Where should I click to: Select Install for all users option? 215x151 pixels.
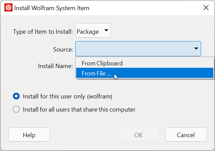[16, 110]
